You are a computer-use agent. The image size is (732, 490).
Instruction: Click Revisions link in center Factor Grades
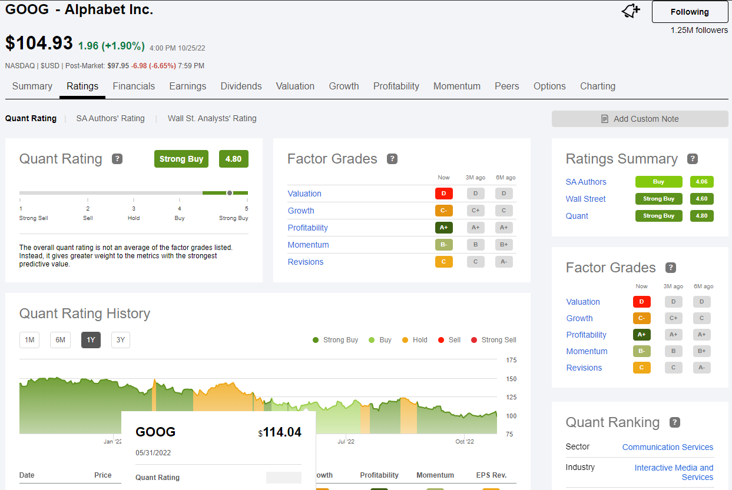[x=306, y=262]
